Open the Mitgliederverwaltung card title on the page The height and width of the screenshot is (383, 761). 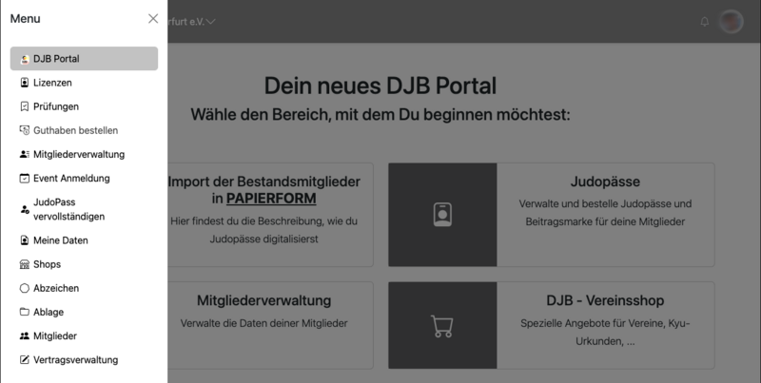coord(264,300)
